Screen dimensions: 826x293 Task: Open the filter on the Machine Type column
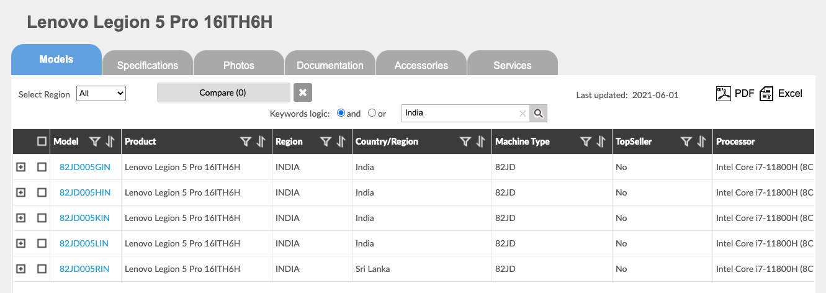(585, 142)
